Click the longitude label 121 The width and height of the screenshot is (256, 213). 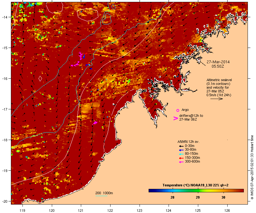[x=81, y=210]
